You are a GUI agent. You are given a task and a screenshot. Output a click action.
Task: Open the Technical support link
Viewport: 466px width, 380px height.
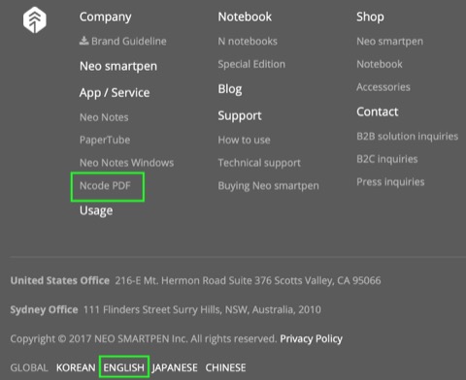click(x=259, y=163)
